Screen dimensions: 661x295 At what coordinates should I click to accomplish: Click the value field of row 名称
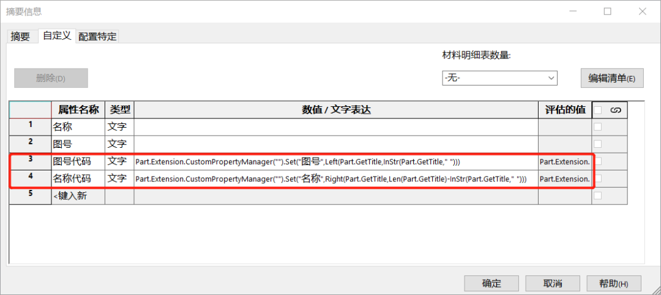click(335, 127)
